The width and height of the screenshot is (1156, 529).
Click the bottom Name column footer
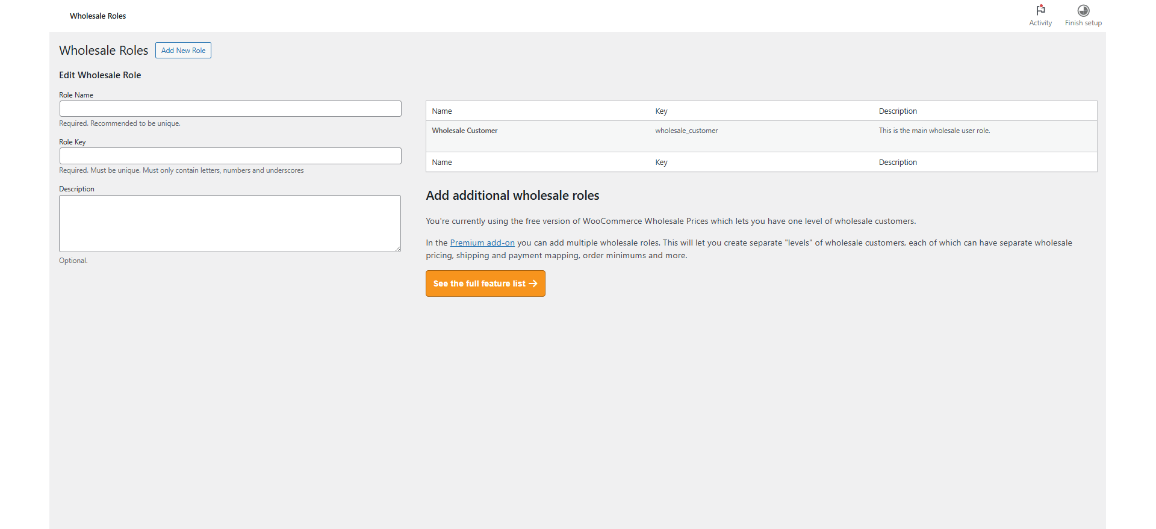tap(442, 162)
